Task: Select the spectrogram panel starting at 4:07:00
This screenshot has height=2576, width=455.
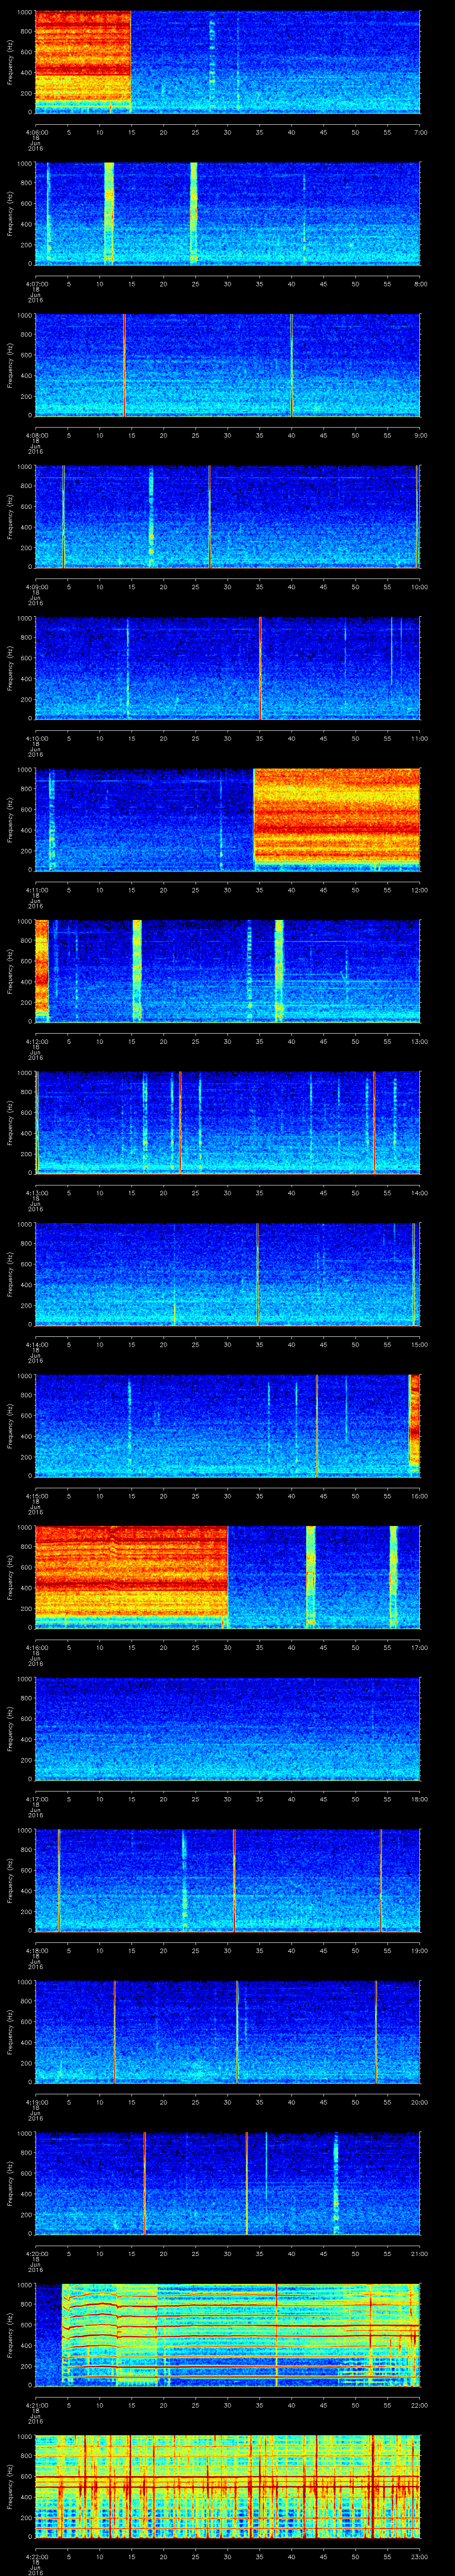Action: [228, 214]
